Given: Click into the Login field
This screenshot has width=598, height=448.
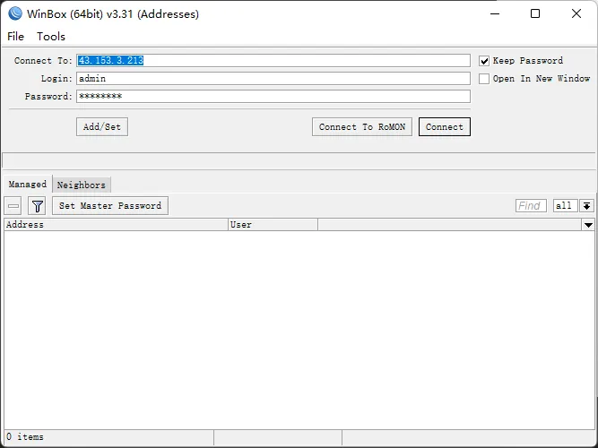Looking at the screenshot, I should pyautogui.click(x=273, y=79).
